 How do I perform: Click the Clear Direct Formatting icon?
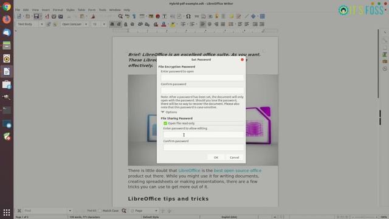pos(156,24)
